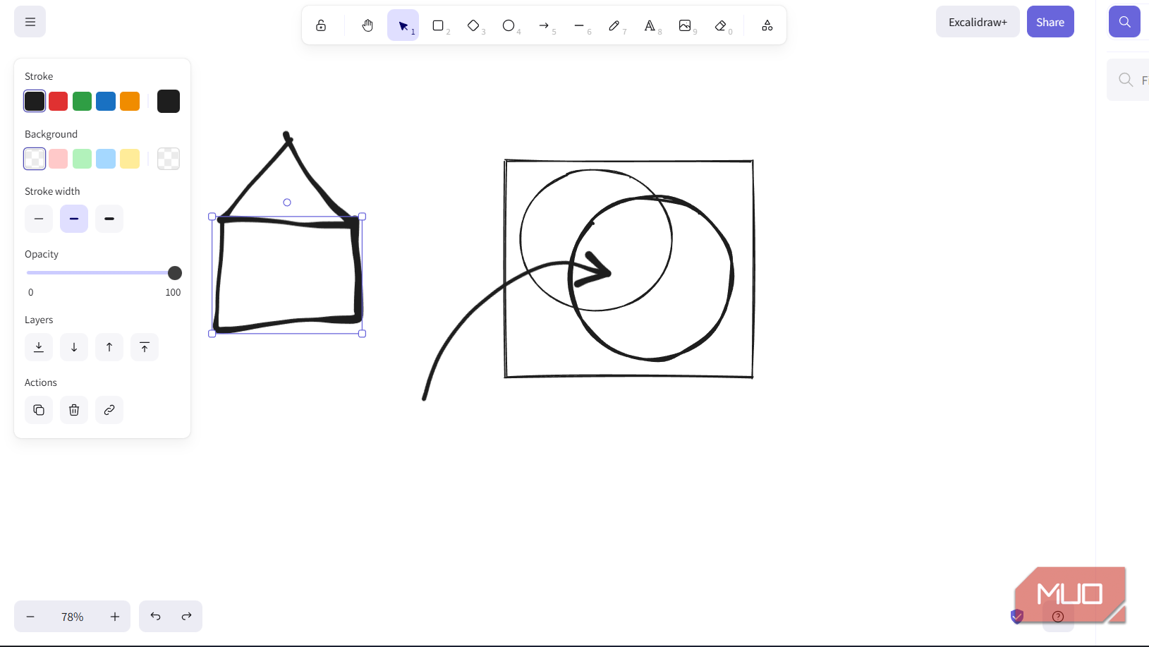Activate the Eraser tool
The width and height of the screenshot is (1149, 647).
click(720, 25)
